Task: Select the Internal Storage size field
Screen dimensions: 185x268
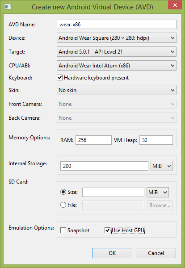Action: (104, 166)
